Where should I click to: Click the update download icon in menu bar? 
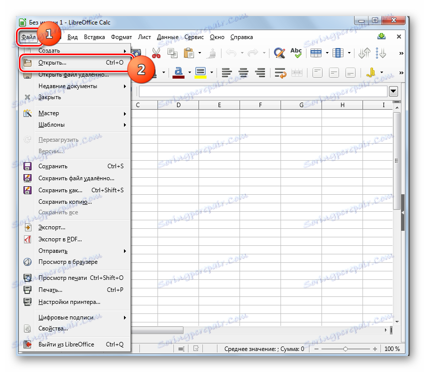pyautogui.click(x=381, y=37)
